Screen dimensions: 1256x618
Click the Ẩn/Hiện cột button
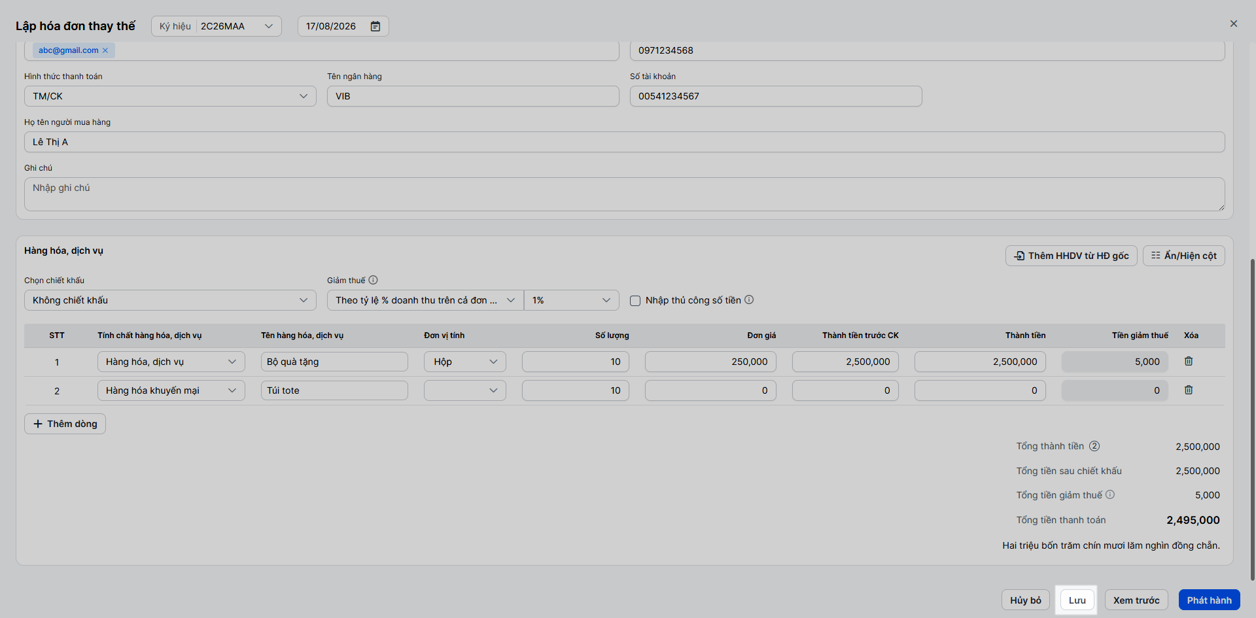[1184, 256]
